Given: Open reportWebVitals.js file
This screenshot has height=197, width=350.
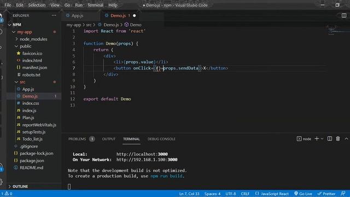Looking at the screenshot, I should pyautogui.click(x=39, y=125).
